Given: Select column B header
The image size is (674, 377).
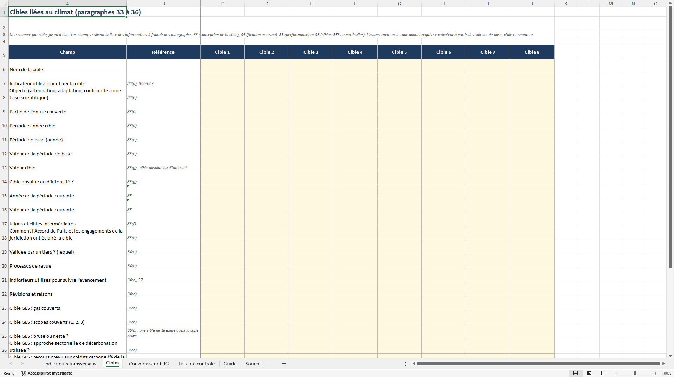Looking at the screenshot, I should point(163,4).
